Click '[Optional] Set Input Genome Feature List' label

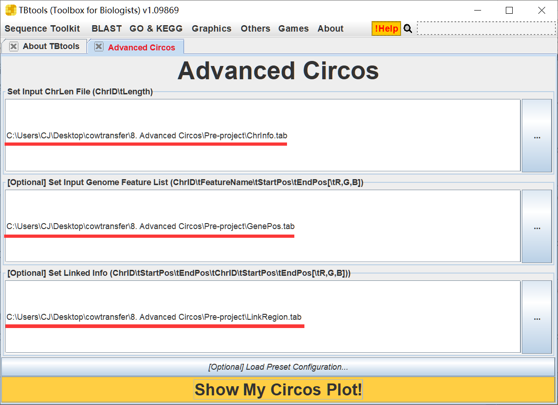coord(185,182)
